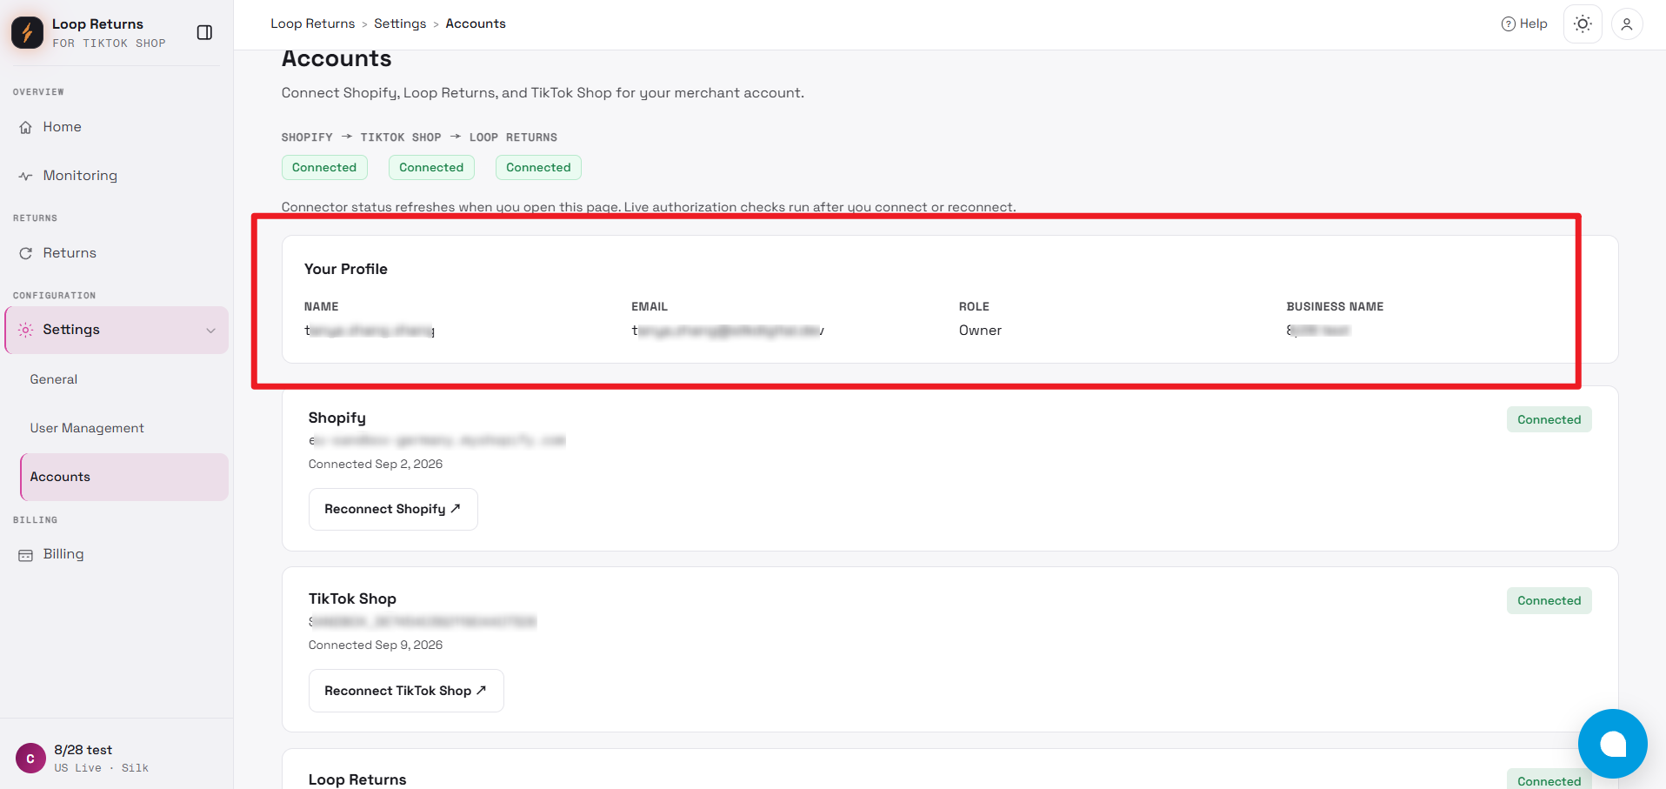
Task: Click Reconnect Shopify button
Action: point(393,509)
